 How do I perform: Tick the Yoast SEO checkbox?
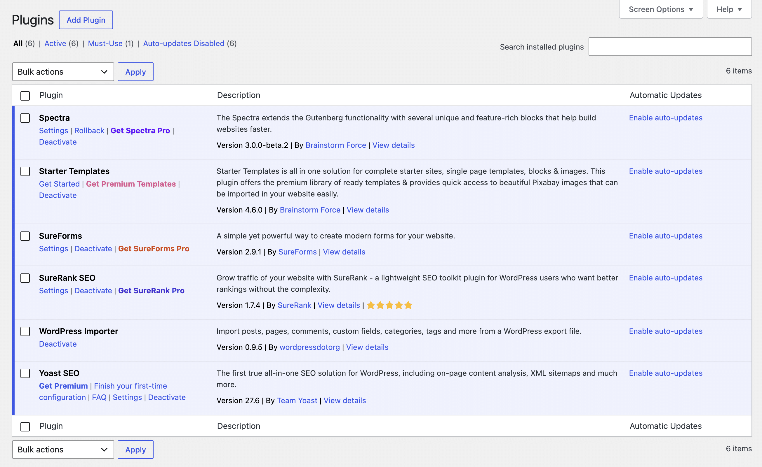[x=25, y=374]
